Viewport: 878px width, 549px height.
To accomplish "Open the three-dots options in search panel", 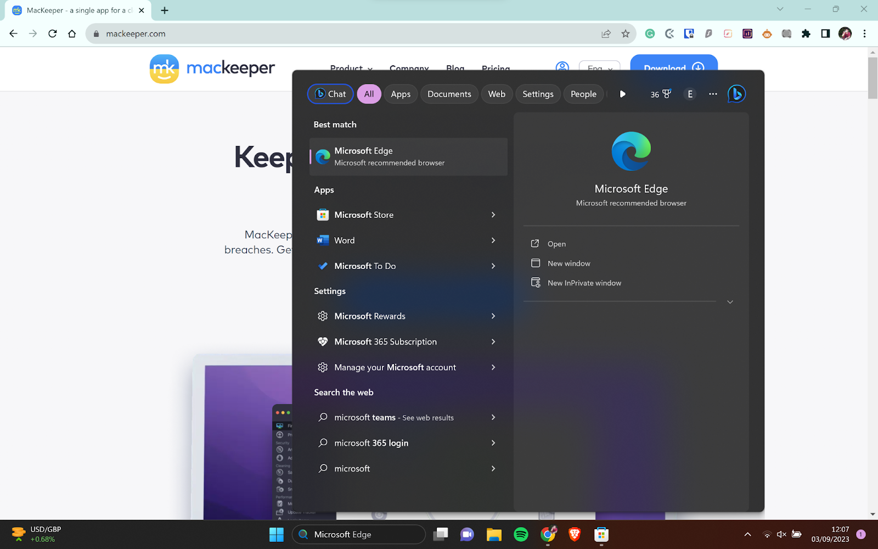I will (x=713, y=94).
